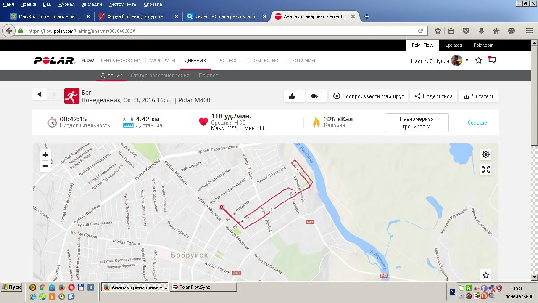Click the Пуск start button
Screen dimensions: 538x303
click(11, 287)
